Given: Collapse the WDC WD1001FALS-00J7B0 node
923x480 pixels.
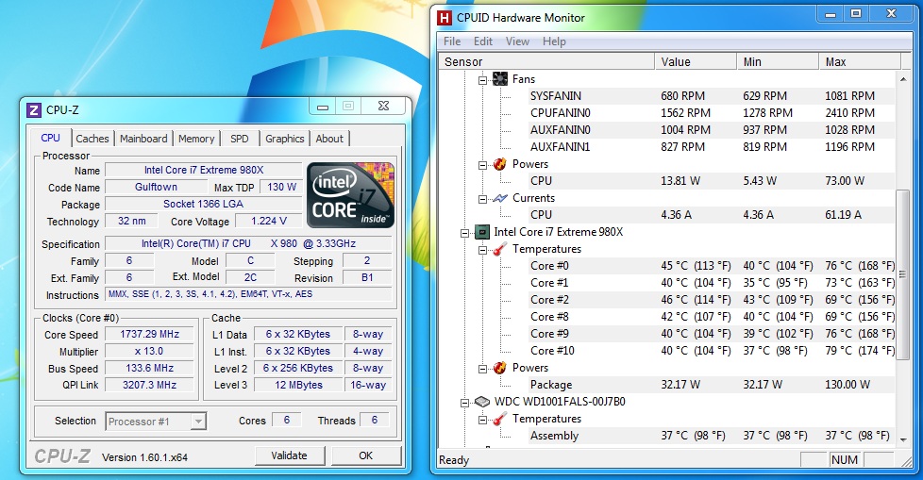Looking at the screenshot, I should click(464, 403).
